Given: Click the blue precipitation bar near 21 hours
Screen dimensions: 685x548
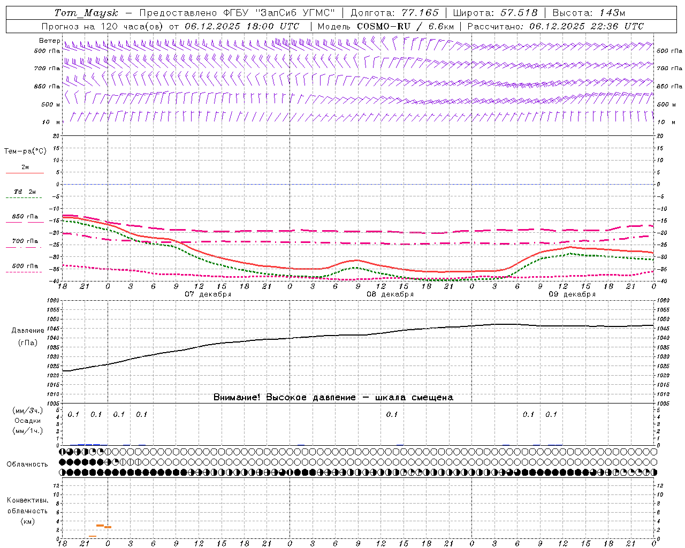Looking at the screenshot, I should pos(88,444).
